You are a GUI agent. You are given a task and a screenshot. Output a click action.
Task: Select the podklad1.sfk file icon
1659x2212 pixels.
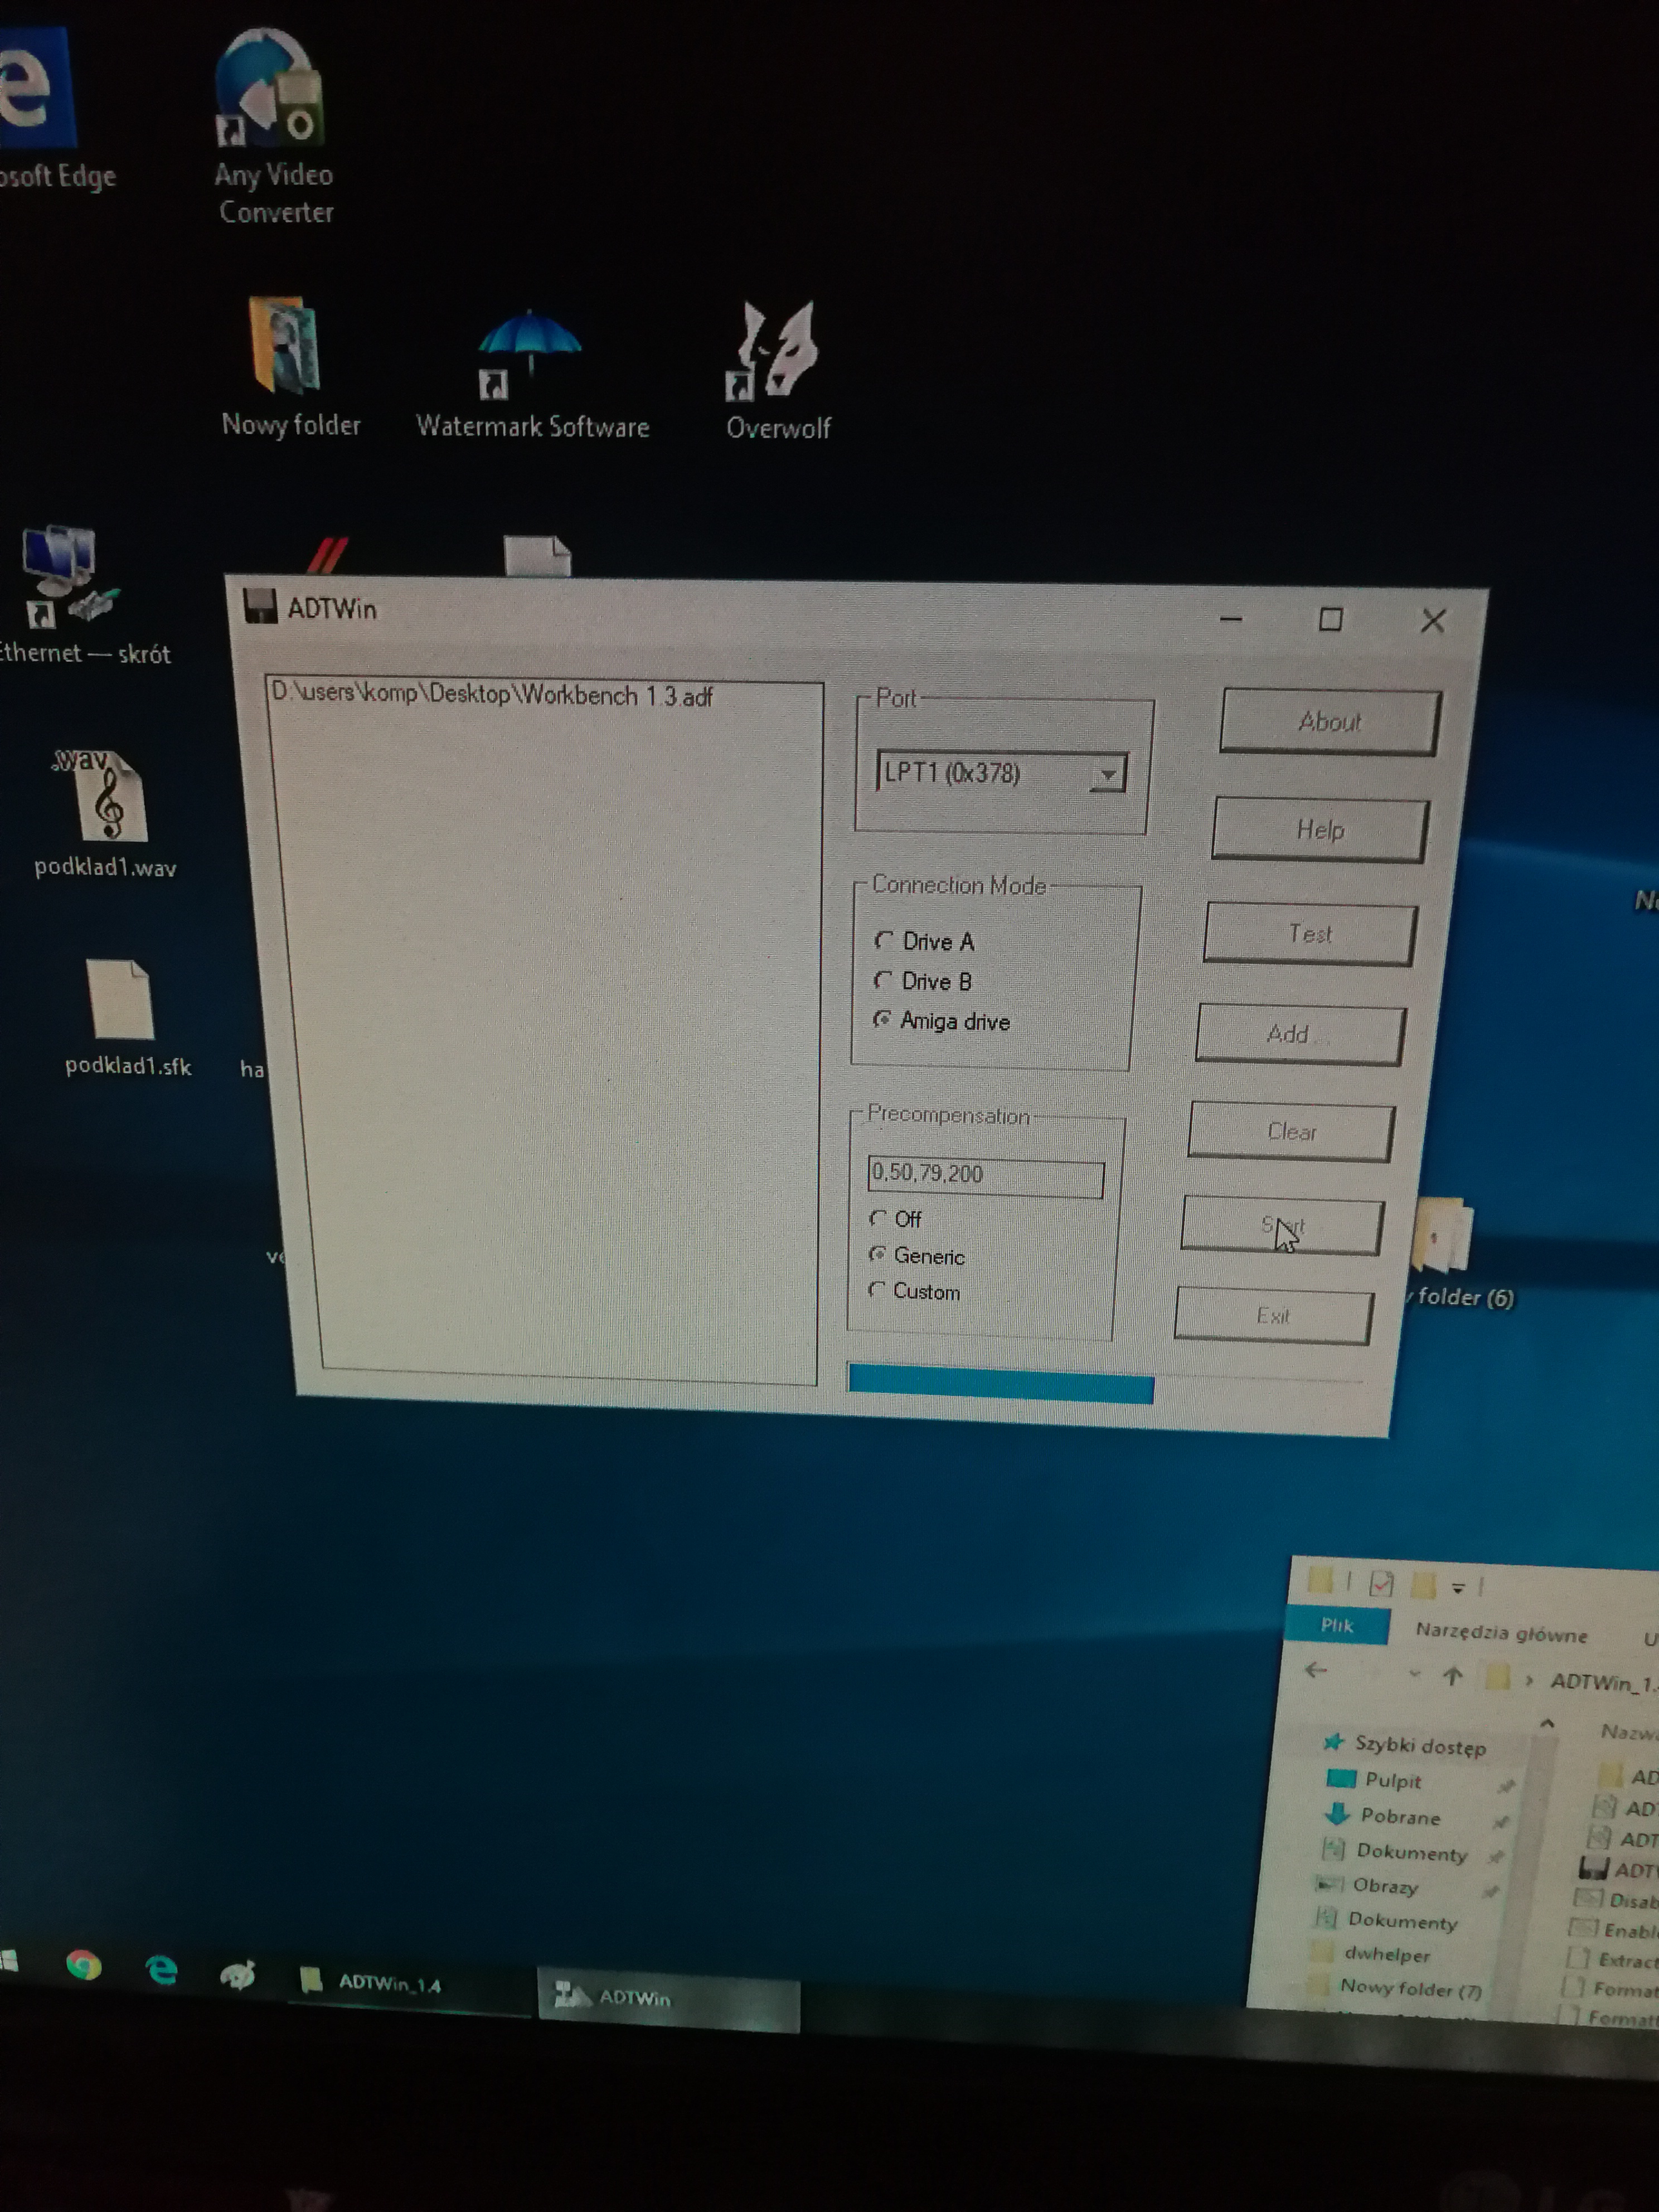click(x=125, y=1018)
